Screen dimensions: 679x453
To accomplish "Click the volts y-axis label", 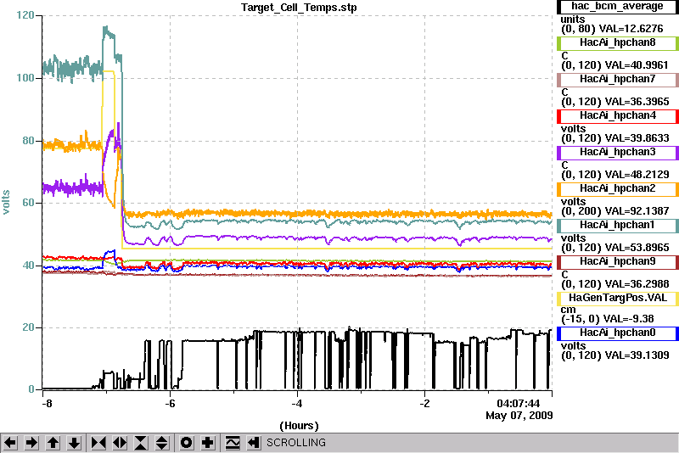I will pos(6,202).
